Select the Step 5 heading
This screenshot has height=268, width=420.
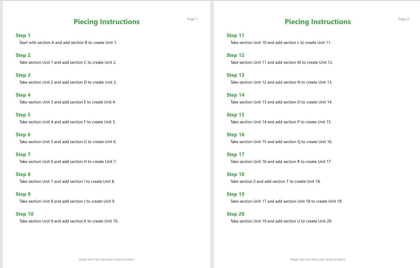(23, 115)
